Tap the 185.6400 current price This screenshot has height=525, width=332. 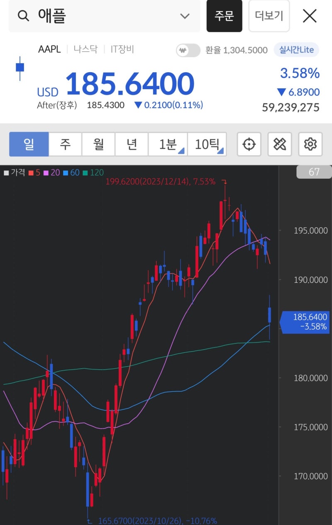coord(130,84)
